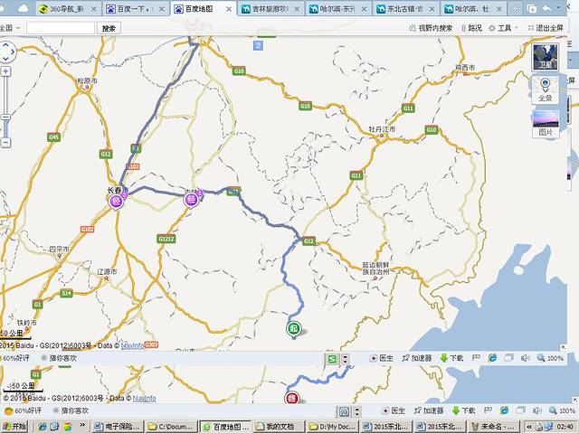Click the red end marker 终
This screenshot has height=434, width=579.
pos(291,398)
